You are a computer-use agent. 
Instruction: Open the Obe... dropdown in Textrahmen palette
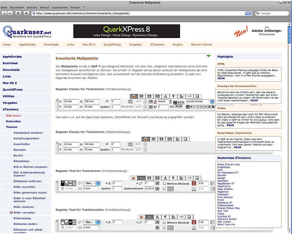98,183
